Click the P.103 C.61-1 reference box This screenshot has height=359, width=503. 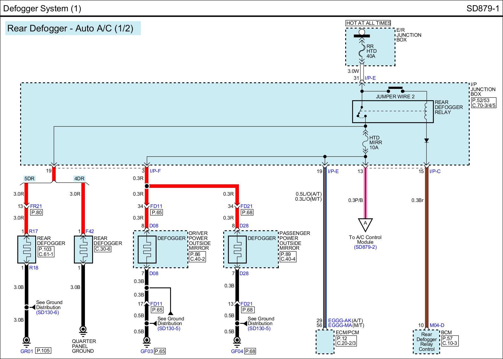[x=46, y=252]
